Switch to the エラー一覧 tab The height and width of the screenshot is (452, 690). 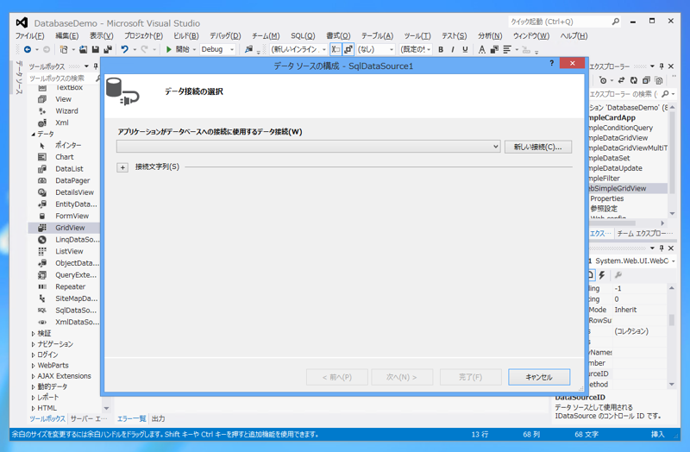coord(131,418)
